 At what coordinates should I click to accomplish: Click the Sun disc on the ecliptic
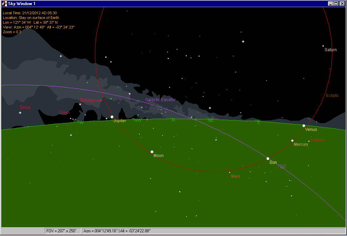click(268, 159)
